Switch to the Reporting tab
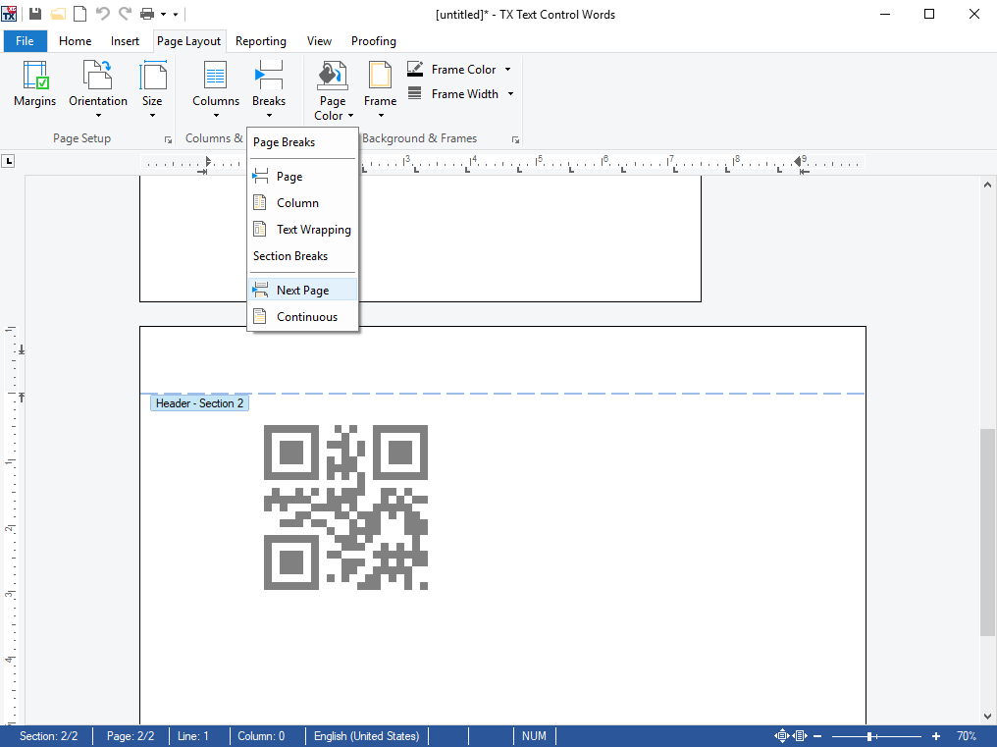Viewport: 997px width, 747px height. coord(261,41)
